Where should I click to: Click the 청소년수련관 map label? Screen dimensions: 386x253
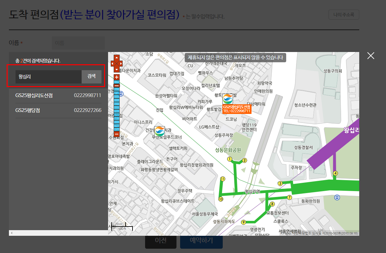click(305, 105)
